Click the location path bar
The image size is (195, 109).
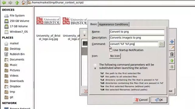click(111, 3)
